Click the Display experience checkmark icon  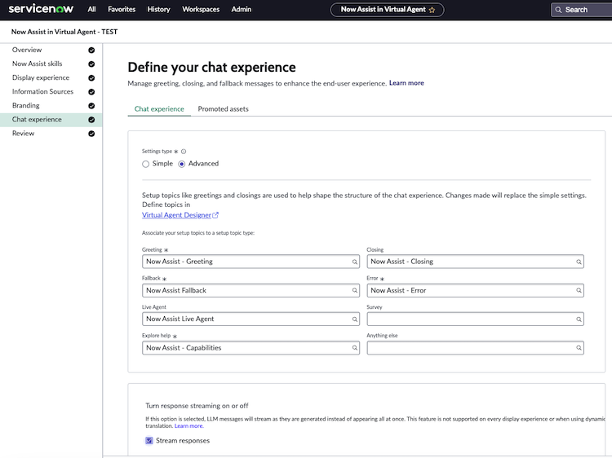point(91,78)
